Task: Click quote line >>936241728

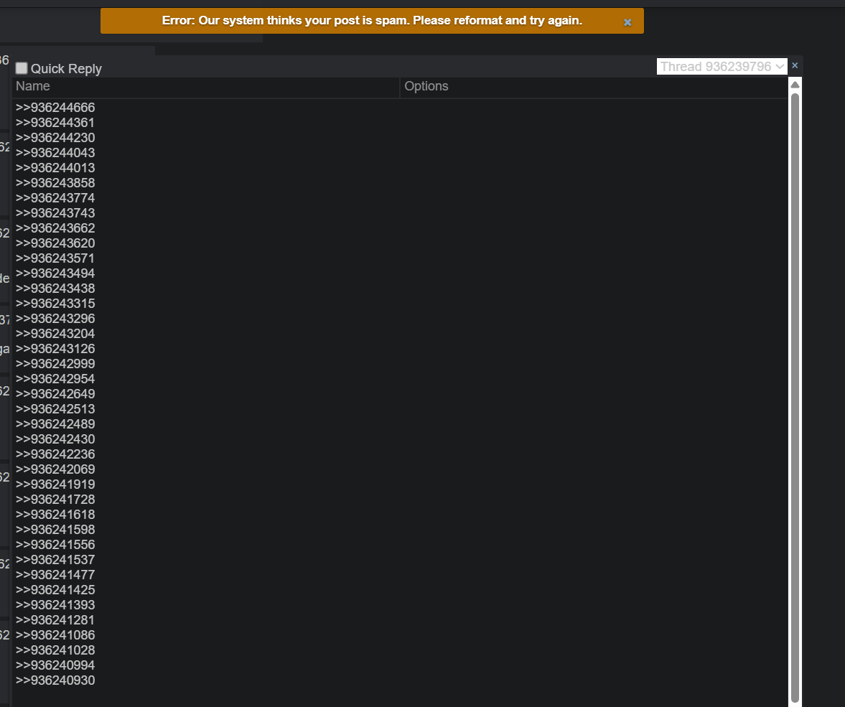Action: point(55,500)
